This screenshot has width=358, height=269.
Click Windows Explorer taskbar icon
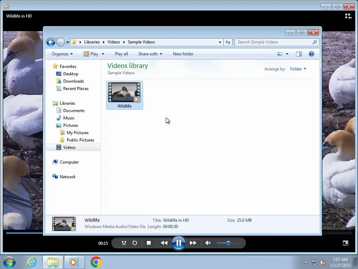pyautogui.click(x=53, y=262)
